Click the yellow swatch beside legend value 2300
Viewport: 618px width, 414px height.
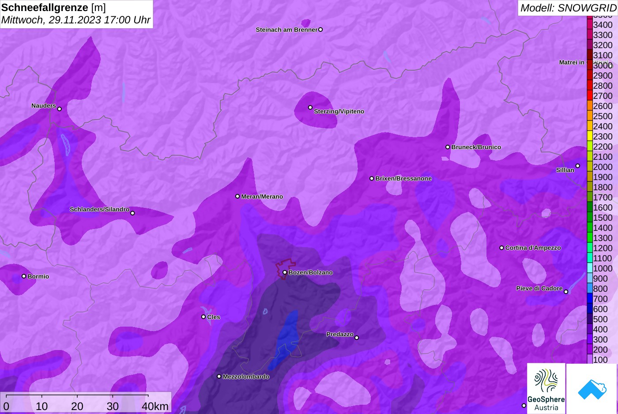[x=590, y=136]
